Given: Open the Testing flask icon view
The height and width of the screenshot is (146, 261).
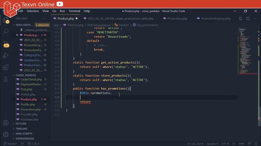Looking at the screenshot, I should coord(6,79).
